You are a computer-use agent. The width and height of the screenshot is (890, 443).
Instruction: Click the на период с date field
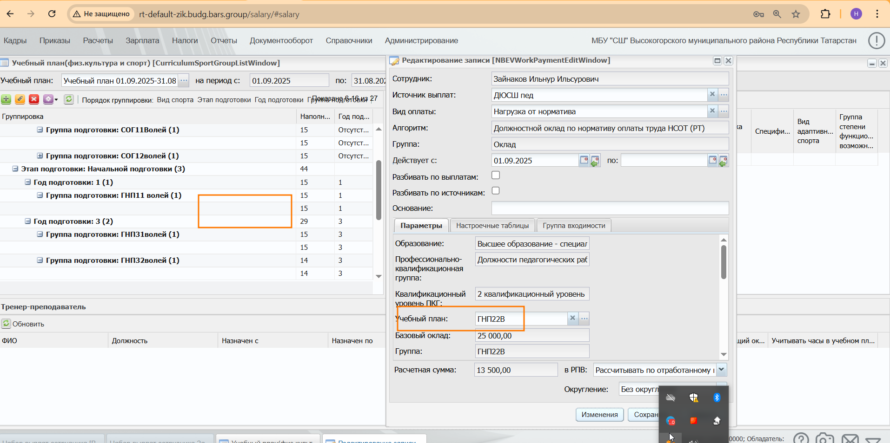pos(289,80)
